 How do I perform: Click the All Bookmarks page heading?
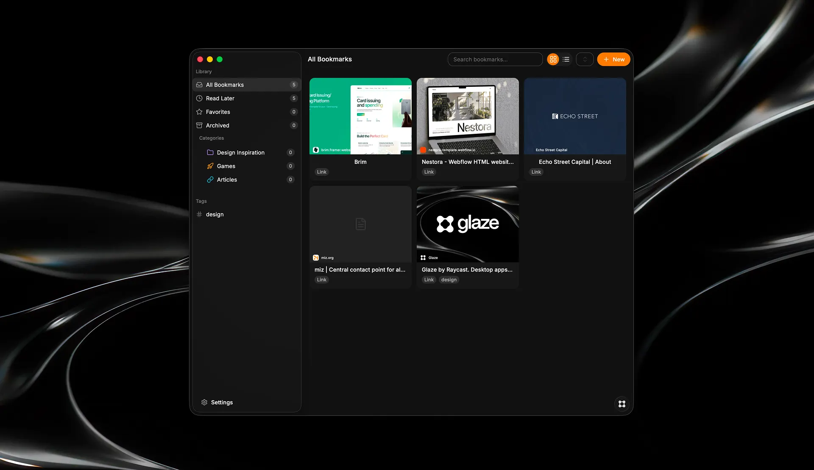coord(330,59)
